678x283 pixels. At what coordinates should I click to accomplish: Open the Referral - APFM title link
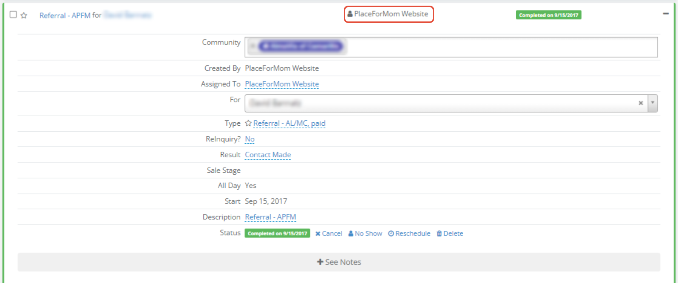coord(65,15)
